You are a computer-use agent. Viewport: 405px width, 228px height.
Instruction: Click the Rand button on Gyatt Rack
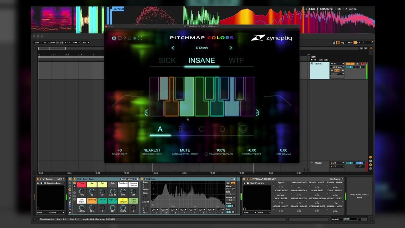point(123,179)
